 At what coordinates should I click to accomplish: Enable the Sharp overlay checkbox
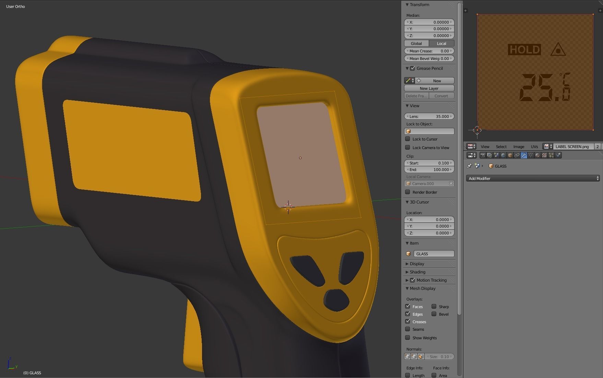[434, 306]
